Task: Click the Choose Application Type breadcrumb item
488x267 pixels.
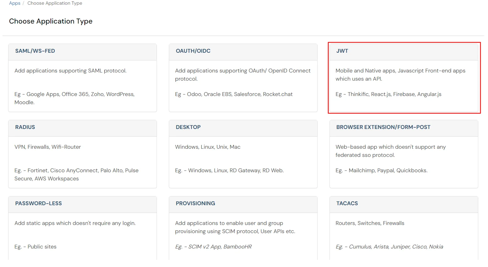Action: click(x=55, y=3)
